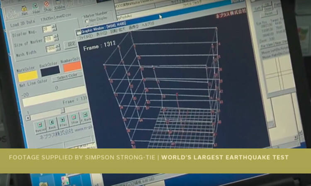The image size is (311, 186).
Task: Open the 回転・拡大 menu in the Graphic Window
Action: (117, 30)
